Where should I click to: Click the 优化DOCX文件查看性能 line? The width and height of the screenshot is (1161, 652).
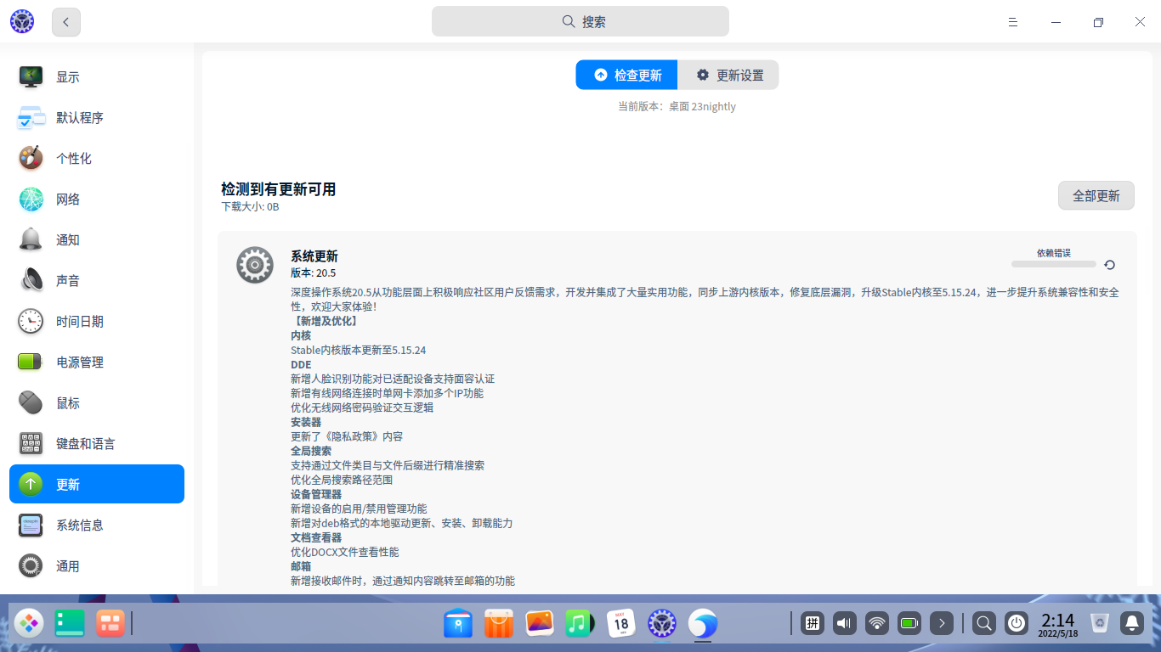(x=345, y=552)
